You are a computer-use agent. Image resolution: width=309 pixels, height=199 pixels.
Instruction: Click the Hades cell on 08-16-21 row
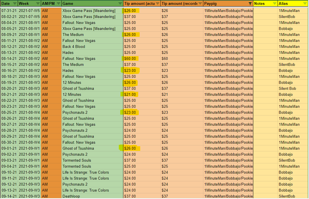[x=92, y=71]
